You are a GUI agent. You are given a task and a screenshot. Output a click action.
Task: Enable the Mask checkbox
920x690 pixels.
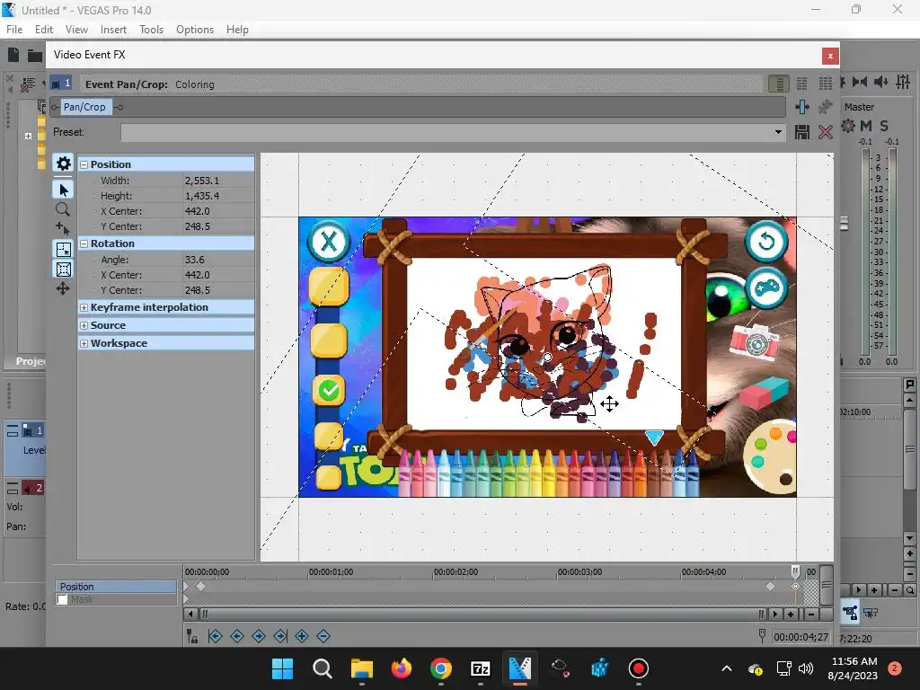pyautogui.click(x=63, y=599)
